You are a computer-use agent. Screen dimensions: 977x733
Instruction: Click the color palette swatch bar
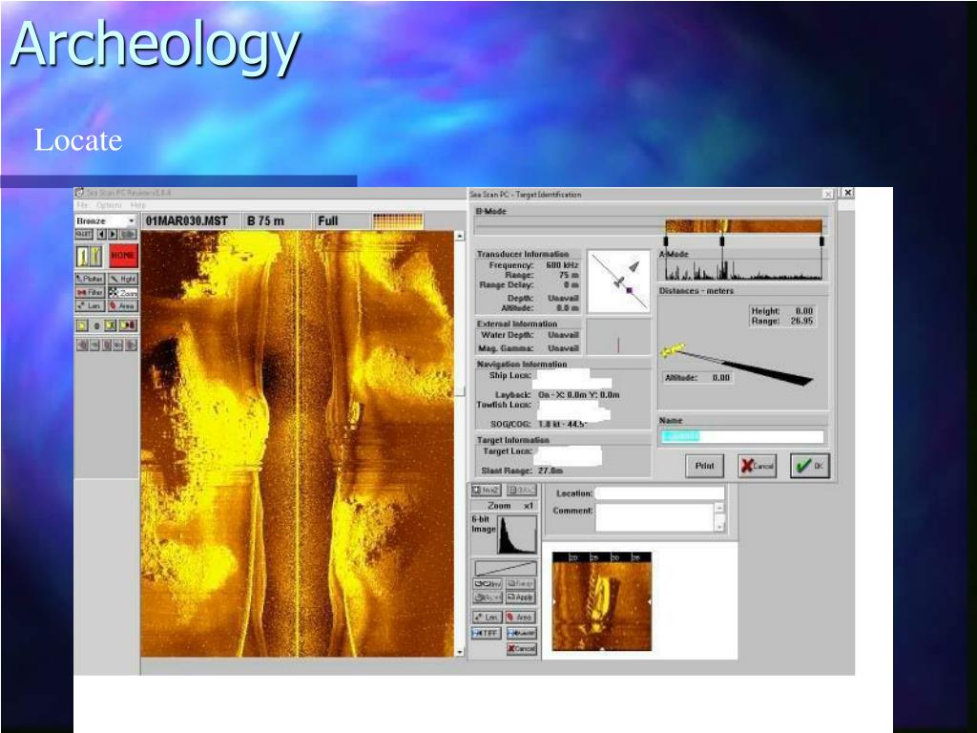(398, 220)
